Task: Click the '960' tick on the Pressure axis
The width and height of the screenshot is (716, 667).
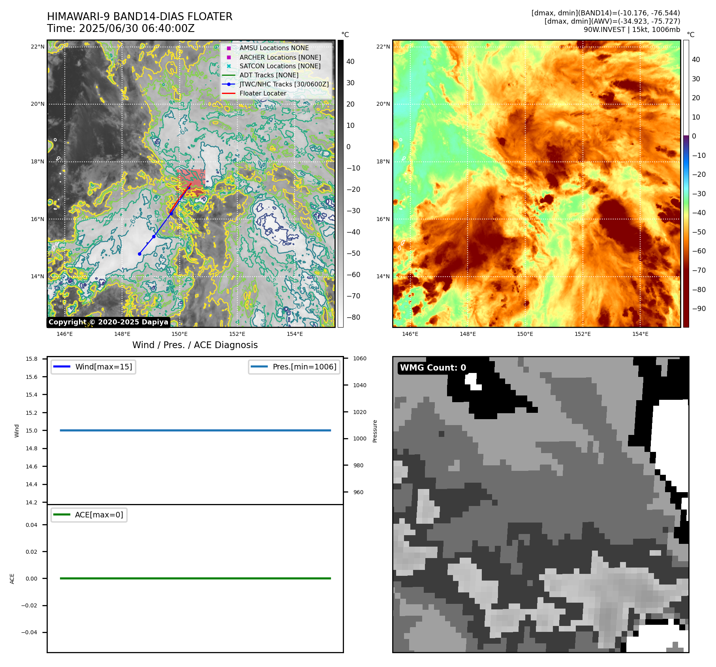Action: (x=358, y=492)
